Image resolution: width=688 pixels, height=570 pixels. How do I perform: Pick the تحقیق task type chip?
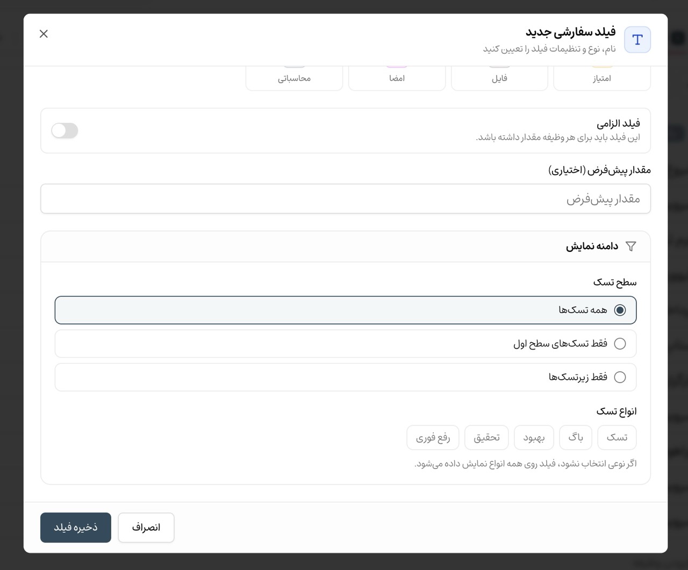486,437
